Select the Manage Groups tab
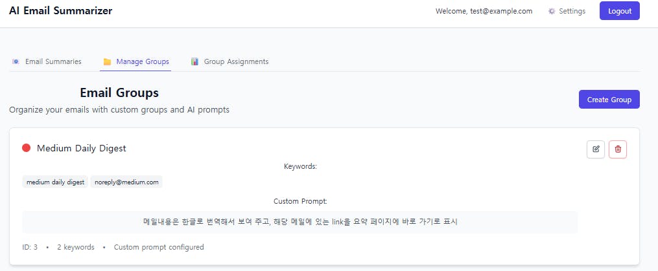 coord(136,61)
